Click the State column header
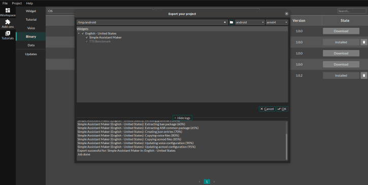 coord(345,21)
